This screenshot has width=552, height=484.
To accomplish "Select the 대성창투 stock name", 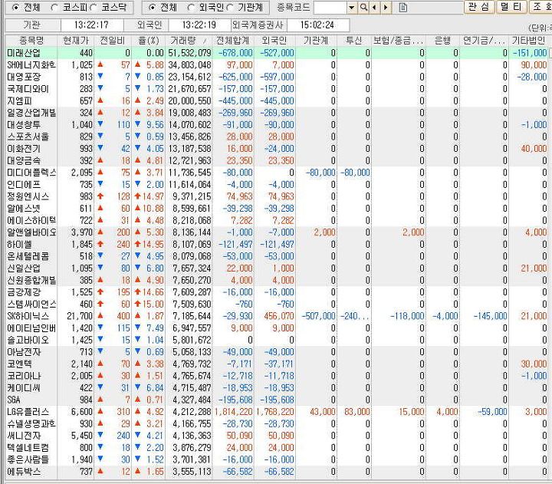I will click(24, 125).
